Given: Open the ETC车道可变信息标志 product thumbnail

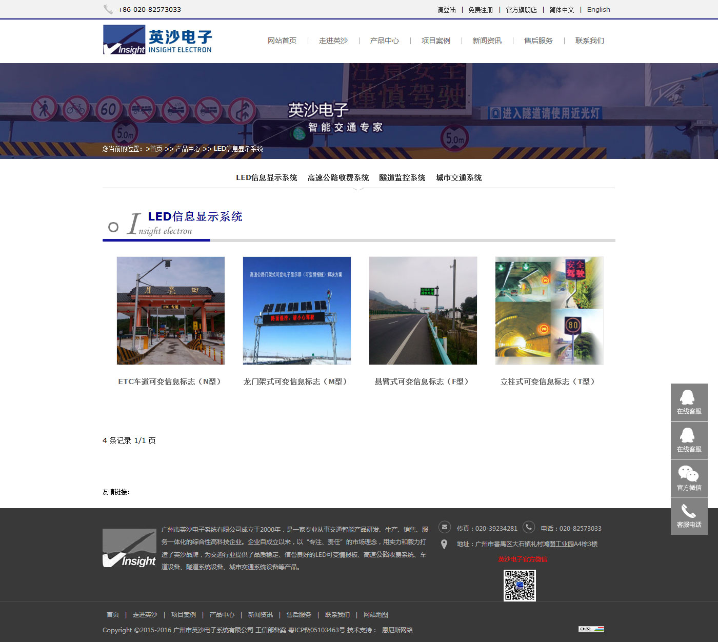Looking at the screenshot, I should coord(171,311).
